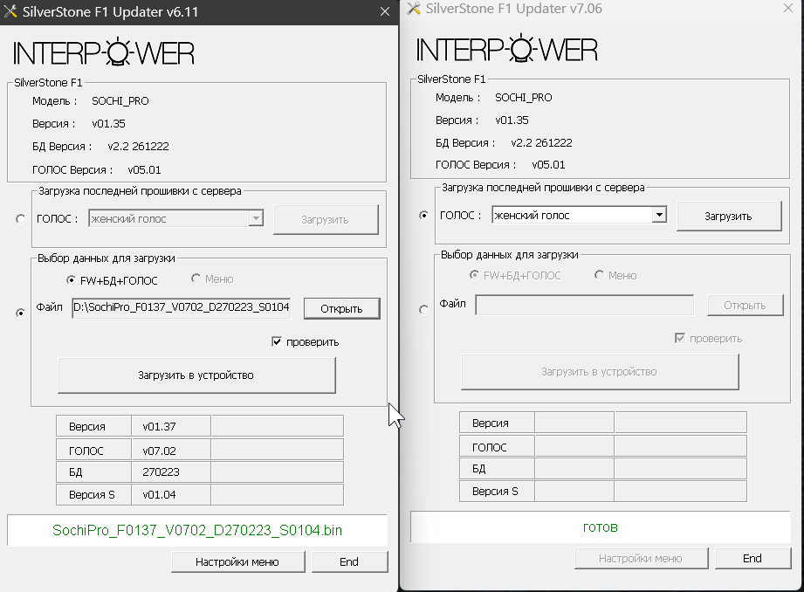Open the ГОЛОС dropdown in v7.06 window
The image size is (804, 592).
[659, 215]
